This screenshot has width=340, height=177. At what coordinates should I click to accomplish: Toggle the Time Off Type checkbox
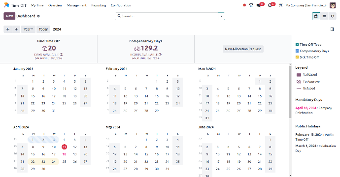pos(297,45)
